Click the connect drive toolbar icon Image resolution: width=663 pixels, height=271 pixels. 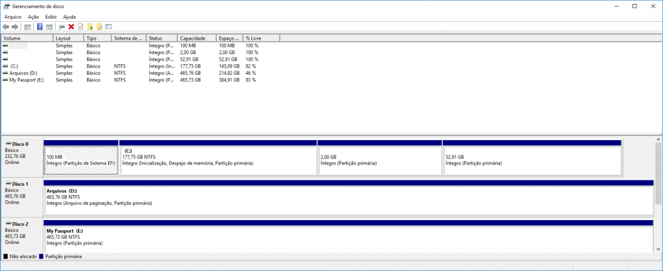[x=62, y=27]
